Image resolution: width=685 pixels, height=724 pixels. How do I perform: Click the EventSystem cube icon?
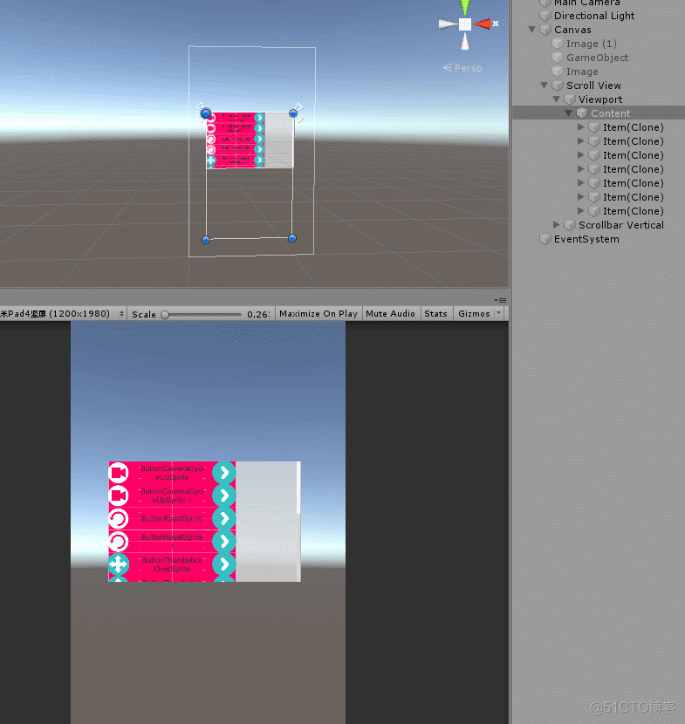tap(545, 239)
